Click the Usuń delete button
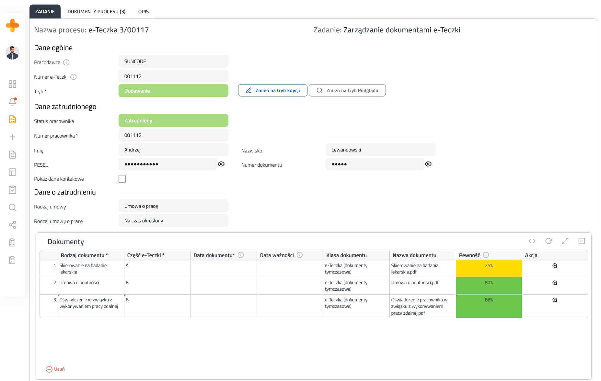Viewport: 601px width, 381px height. (55, 369)
